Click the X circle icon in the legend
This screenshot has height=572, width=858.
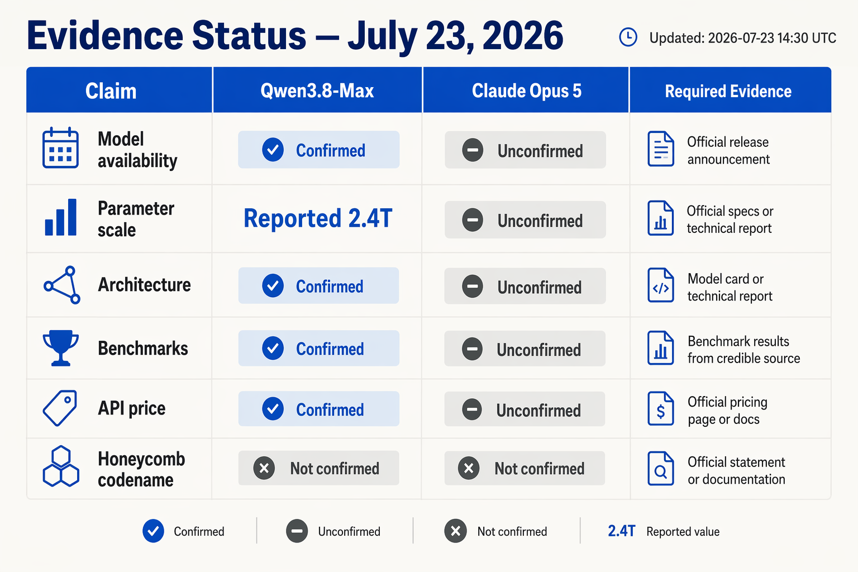[455, 531]
